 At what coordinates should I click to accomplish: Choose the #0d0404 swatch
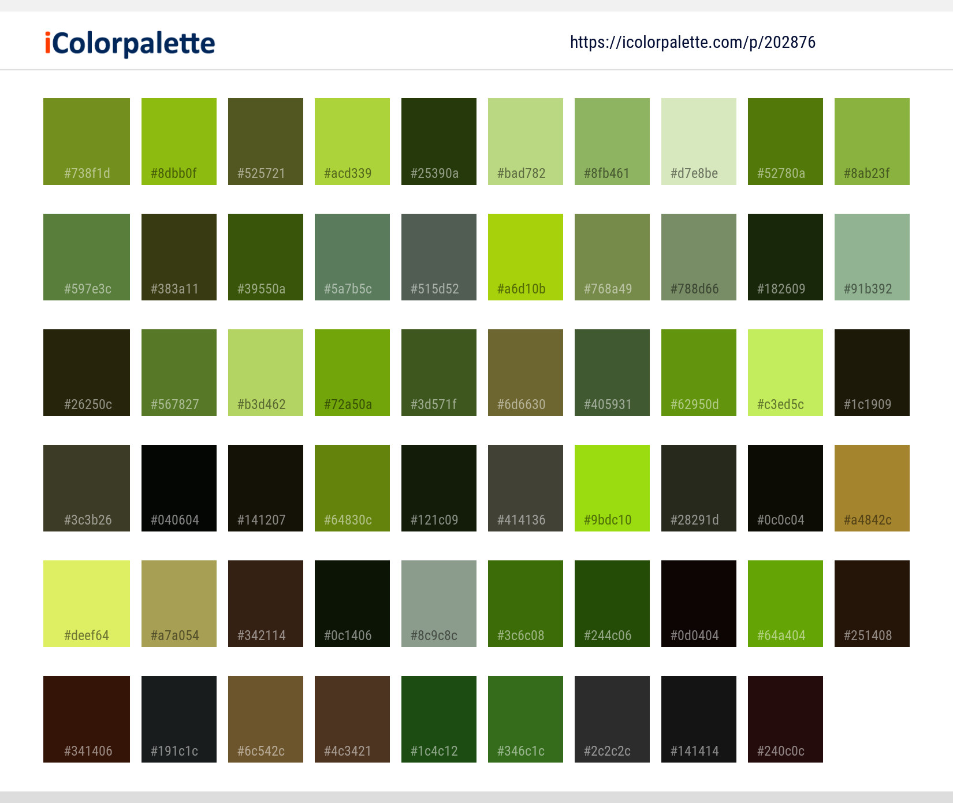click(x=699, y=604)
